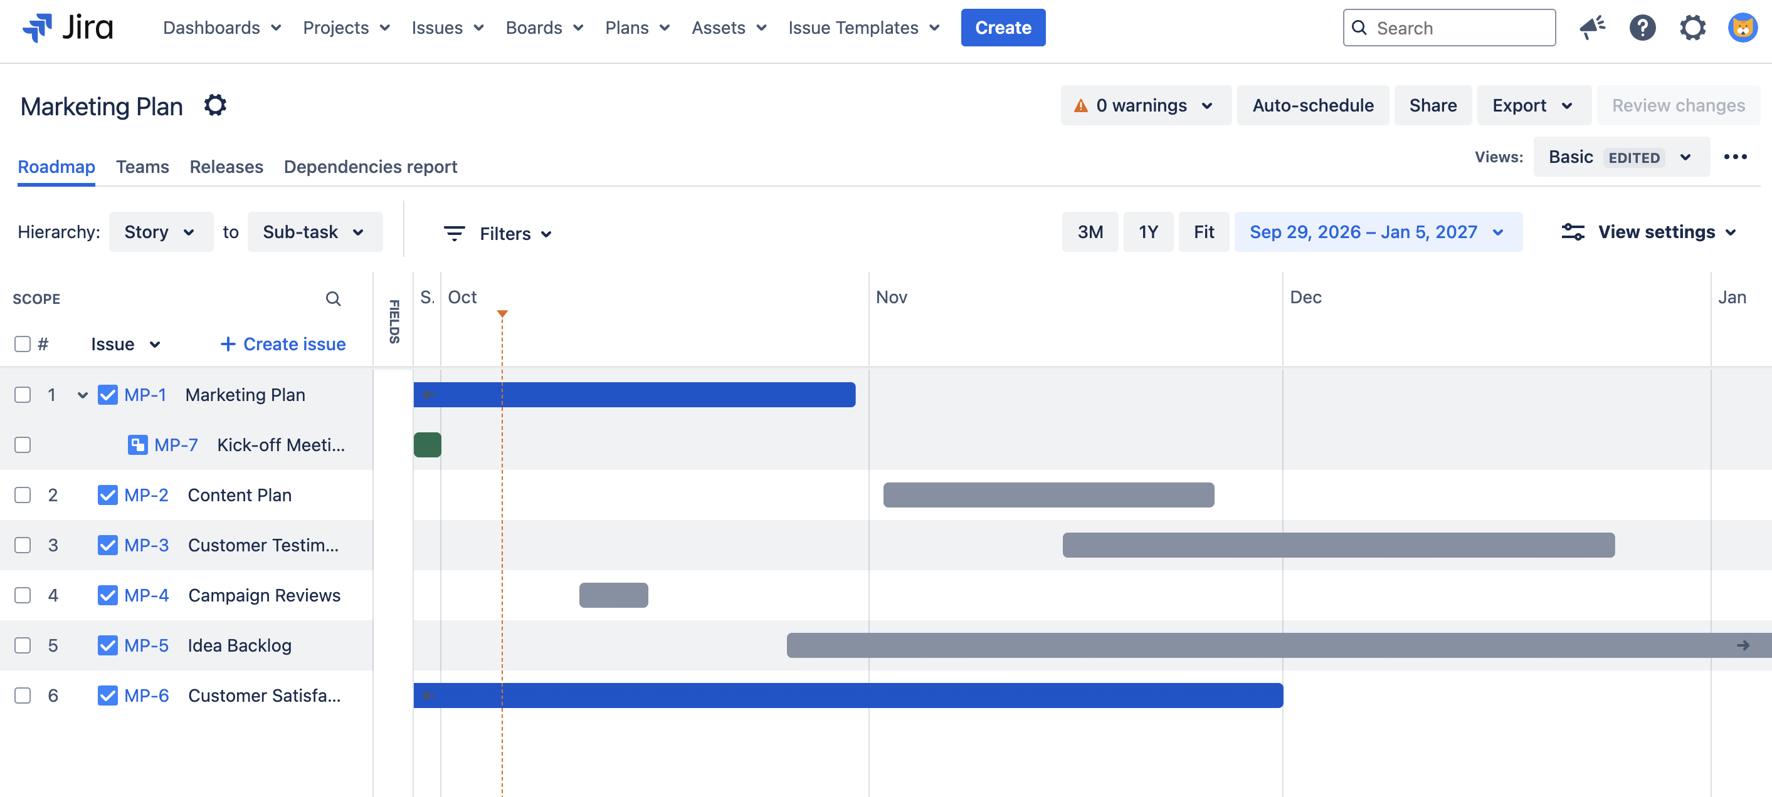
Task: Check the box for MP-7 Kick-off Meeting
Action: [x=23, y=445]
